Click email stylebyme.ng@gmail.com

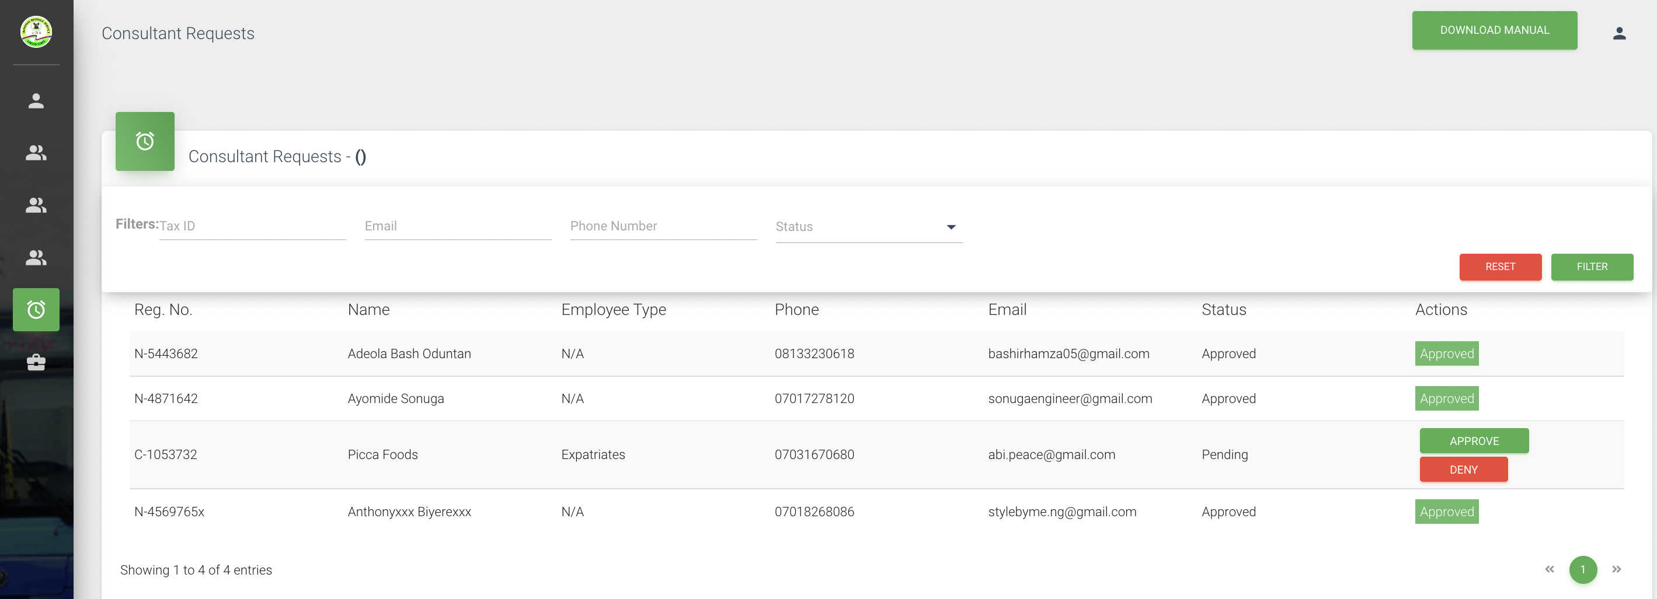coord(1062,512)
